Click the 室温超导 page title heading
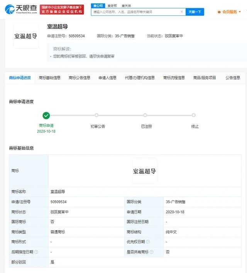 click(x=58, y=27)
